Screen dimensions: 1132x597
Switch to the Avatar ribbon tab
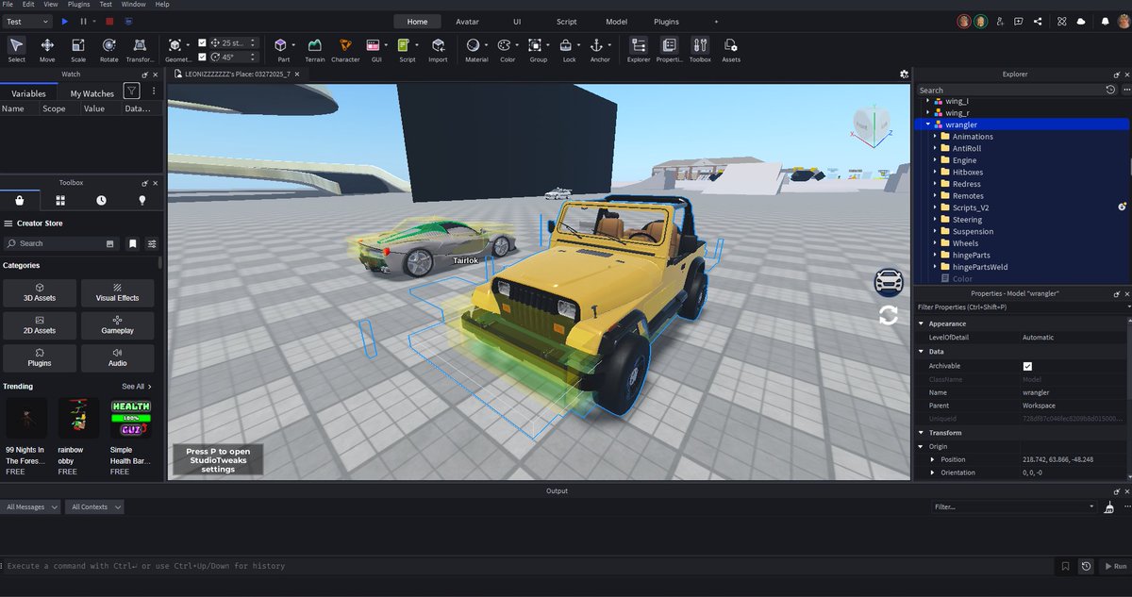pyautogui.click(x=467, y=21)
